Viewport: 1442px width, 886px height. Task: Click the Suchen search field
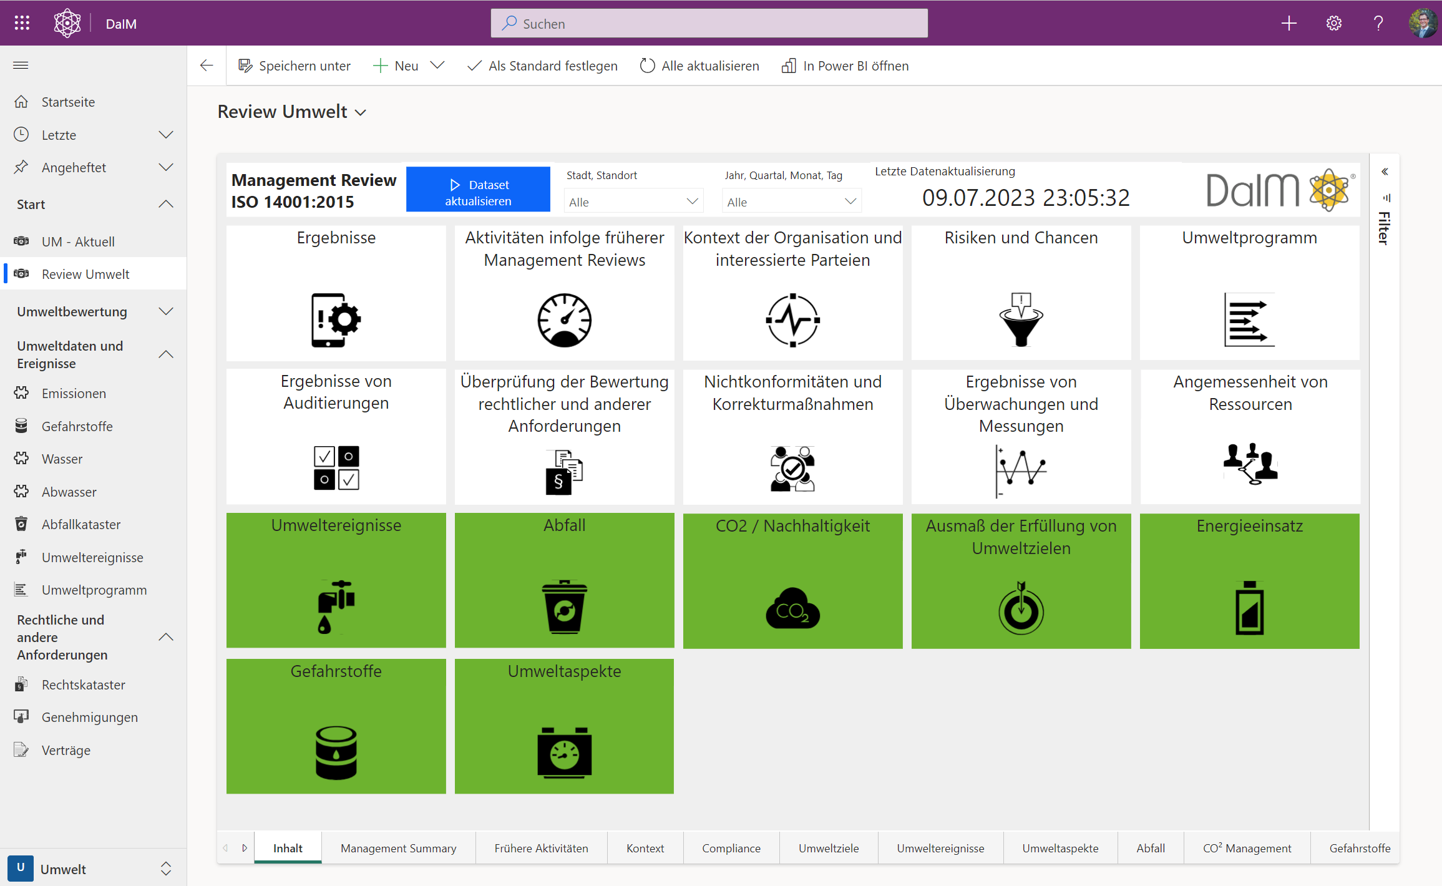709,23
